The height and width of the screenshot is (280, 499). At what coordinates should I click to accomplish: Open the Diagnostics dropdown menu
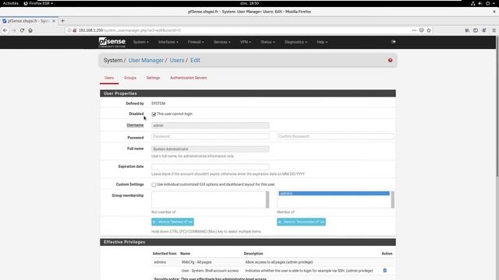296,42
